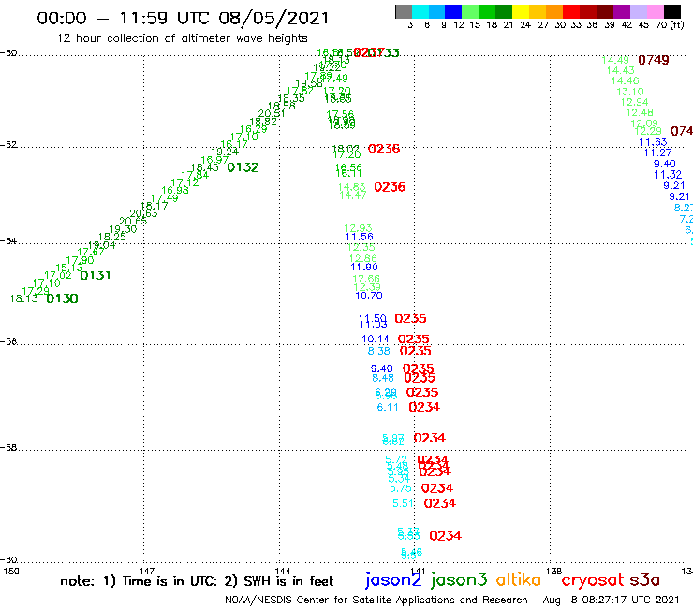Click the blue value 11.56
Image resolution: width=693 pixels, height=608 pixels.
point(360,237)
